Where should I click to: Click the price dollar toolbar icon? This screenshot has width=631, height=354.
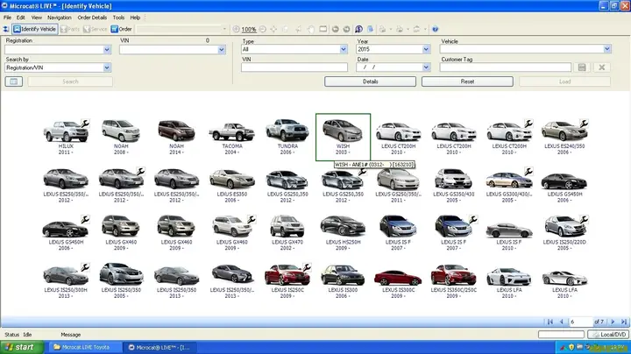[x=358, y=29]
